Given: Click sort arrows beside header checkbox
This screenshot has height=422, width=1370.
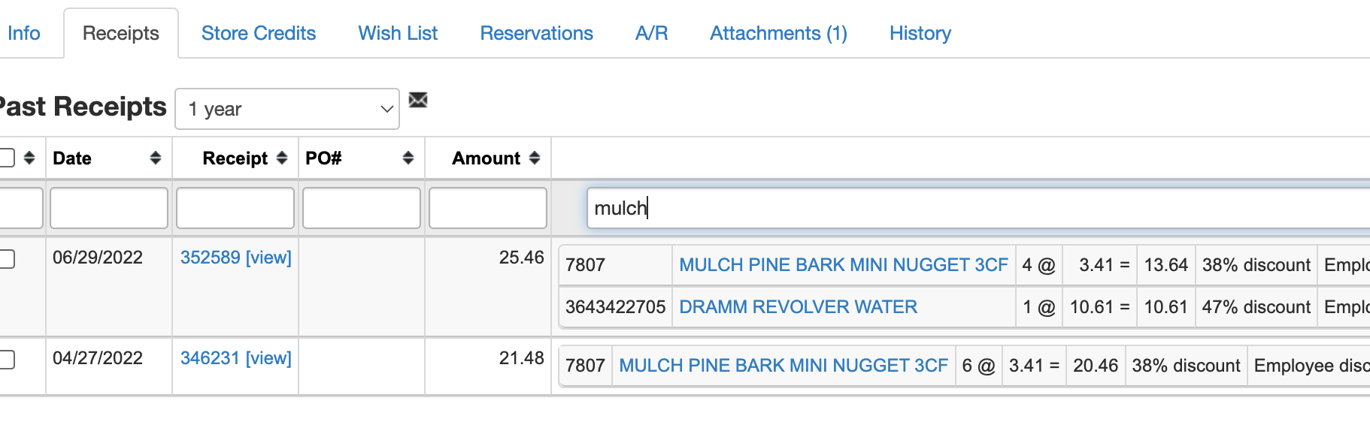Looking at the screenshot, I should coord(29,158).
